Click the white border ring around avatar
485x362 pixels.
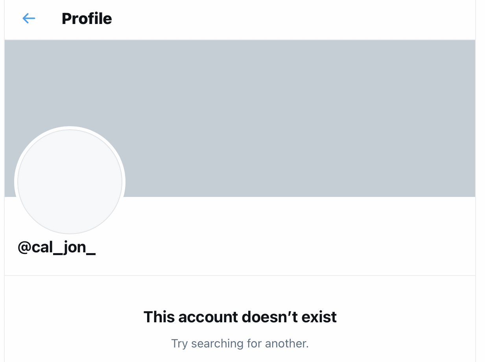(x=70, y=128)
